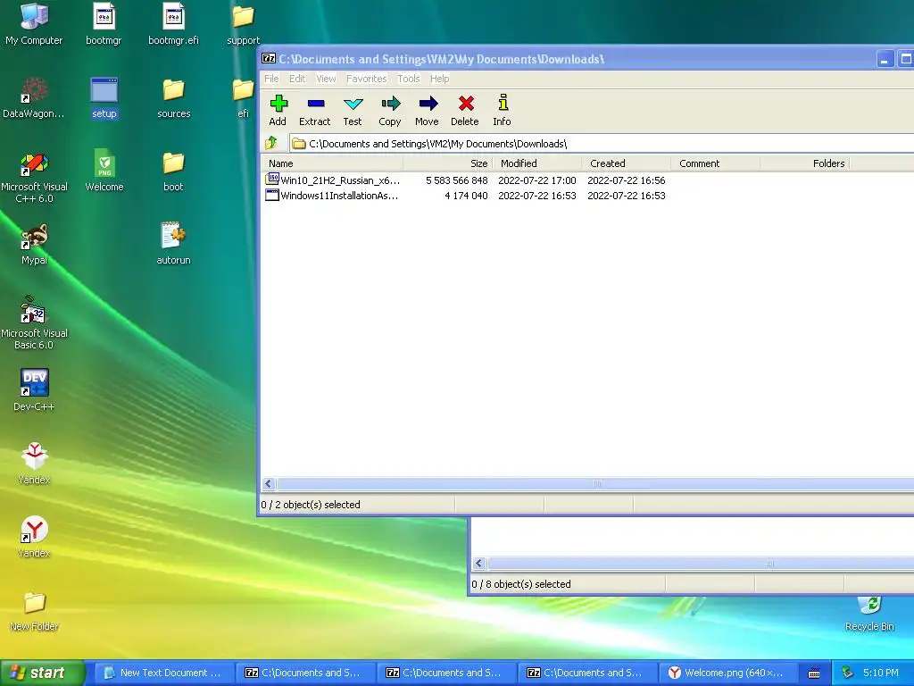Image resolution: width=914 pixels, height=686 pixels.
Task: Select Microsoft Visual C++ 6.0 shortcut
Action: (35, 177)
